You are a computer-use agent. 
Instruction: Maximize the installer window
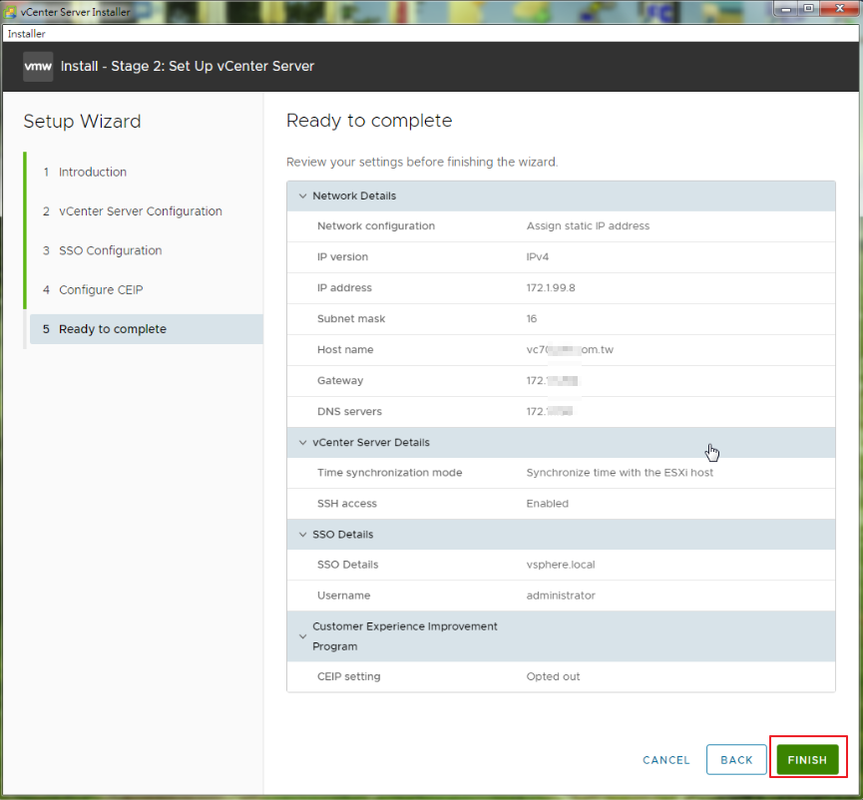(808, 9)
